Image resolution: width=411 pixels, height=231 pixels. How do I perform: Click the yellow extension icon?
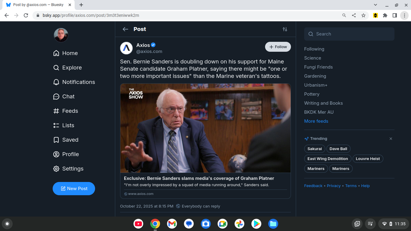(x=375, y=15)
